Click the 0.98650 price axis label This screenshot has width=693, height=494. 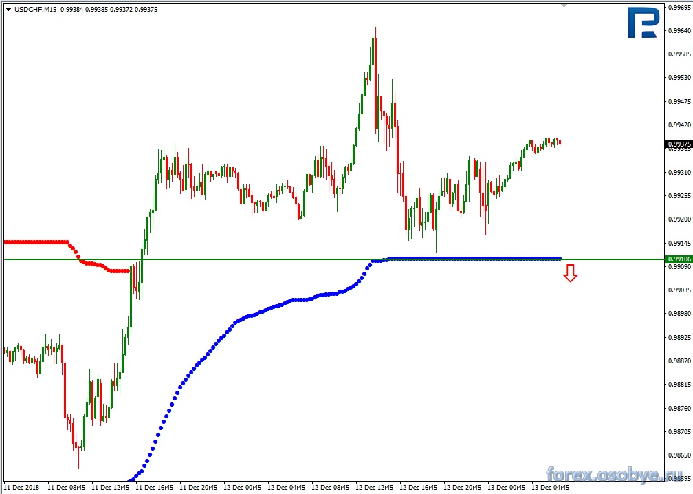click(680, 455)
